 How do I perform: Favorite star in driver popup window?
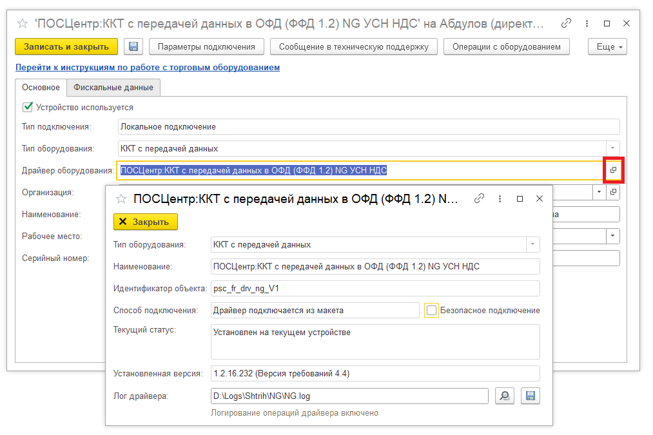coord(121,199)
